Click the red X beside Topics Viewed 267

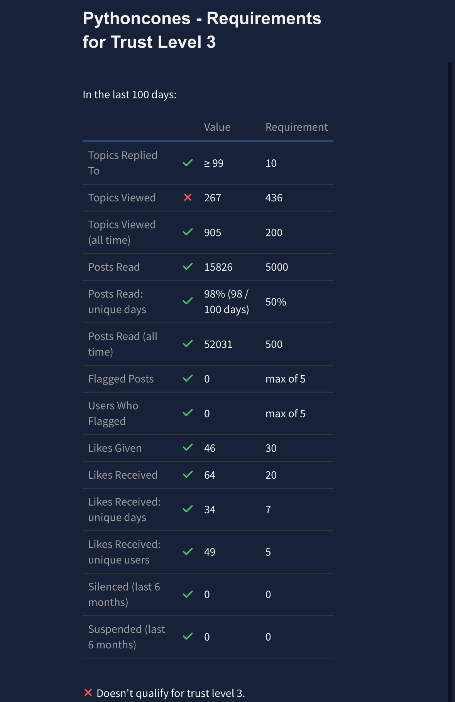tap(188, 197)
